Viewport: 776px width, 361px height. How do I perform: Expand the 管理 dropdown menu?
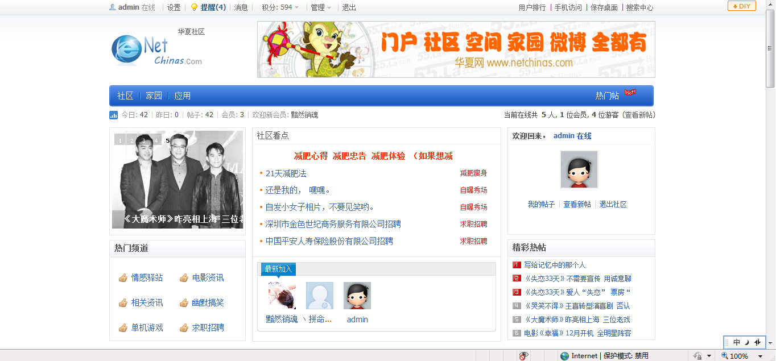click(x=321, y=7)
